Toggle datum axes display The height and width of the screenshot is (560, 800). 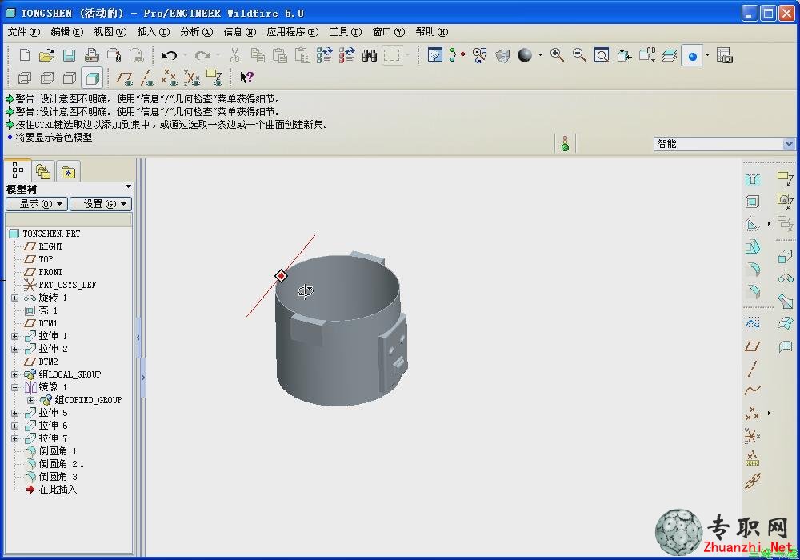pyautogui.click(x=147, y=78)
